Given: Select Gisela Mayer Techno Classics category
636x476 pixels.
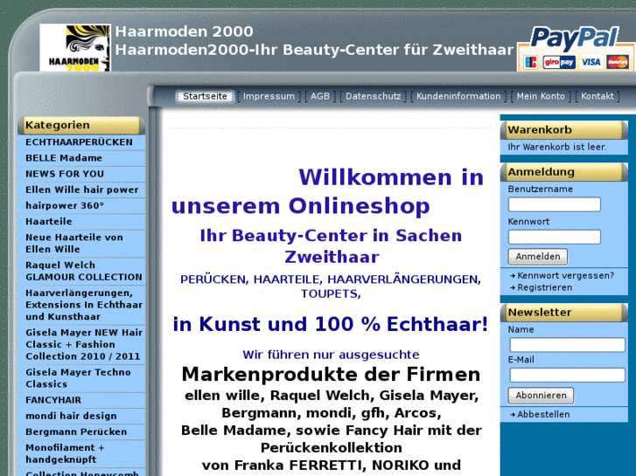Looking at the screenshot, I should [x=81, y=378].
